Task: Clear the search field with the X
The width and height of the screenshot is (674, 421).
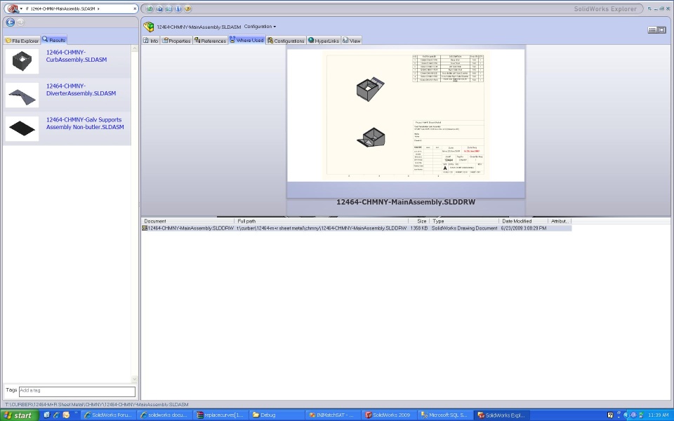Action: (x=135, y=8)
